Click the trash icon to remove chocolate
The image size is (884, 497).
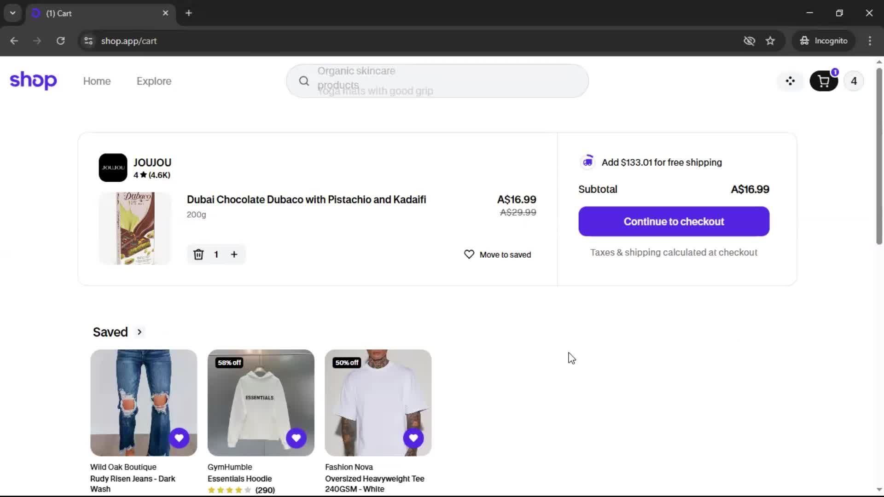198,254
